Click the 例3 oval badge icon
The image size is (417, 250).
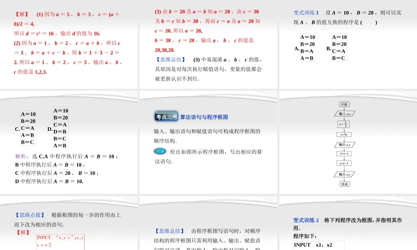(x=160, y=151)
